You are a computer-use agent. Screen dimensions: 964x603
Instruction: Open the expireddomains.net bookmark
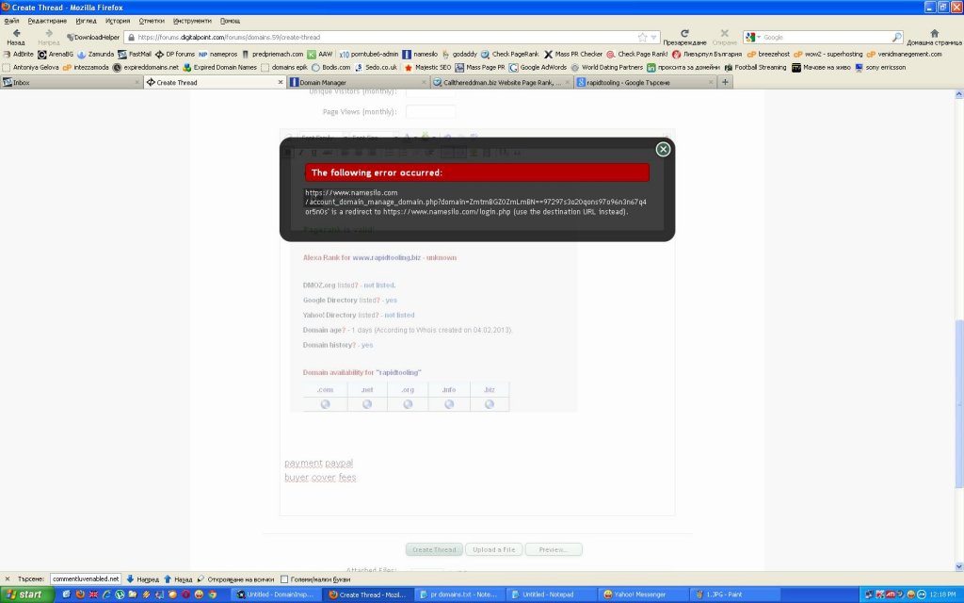click(x=145, y=68)
